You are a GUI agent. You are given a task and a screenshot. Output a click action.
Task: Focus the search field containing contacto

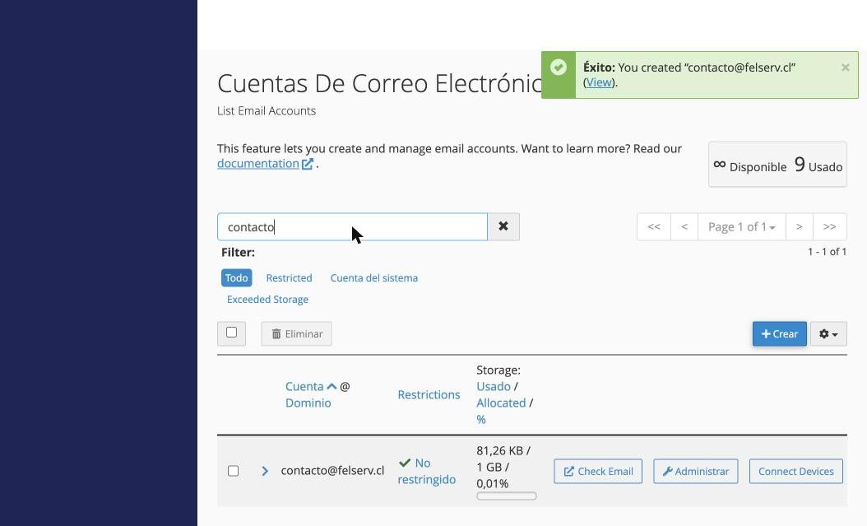click(352, 226)
